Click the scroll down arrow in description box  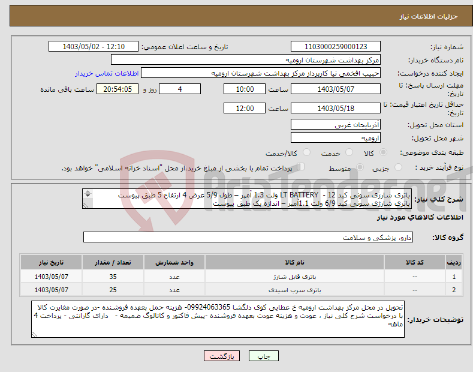pyautogui.click(x=88, y=196)
